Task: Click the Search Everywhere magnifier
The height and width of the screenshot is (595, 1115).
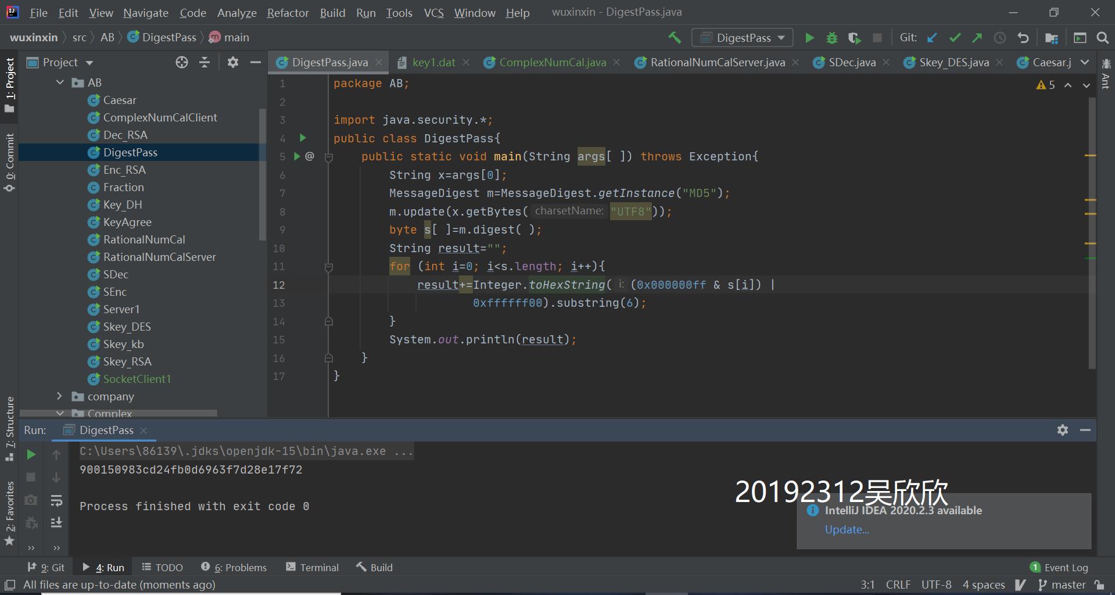Action: coord(1102,38)
